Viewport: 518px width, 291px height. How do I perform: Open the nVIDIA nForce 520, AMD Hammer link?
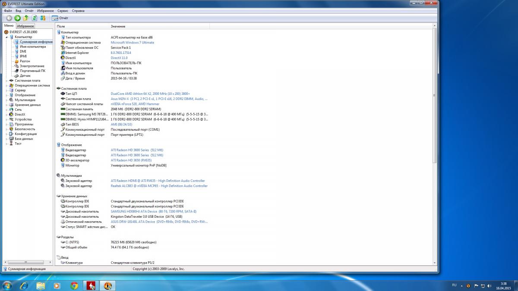tap(135, 104)
